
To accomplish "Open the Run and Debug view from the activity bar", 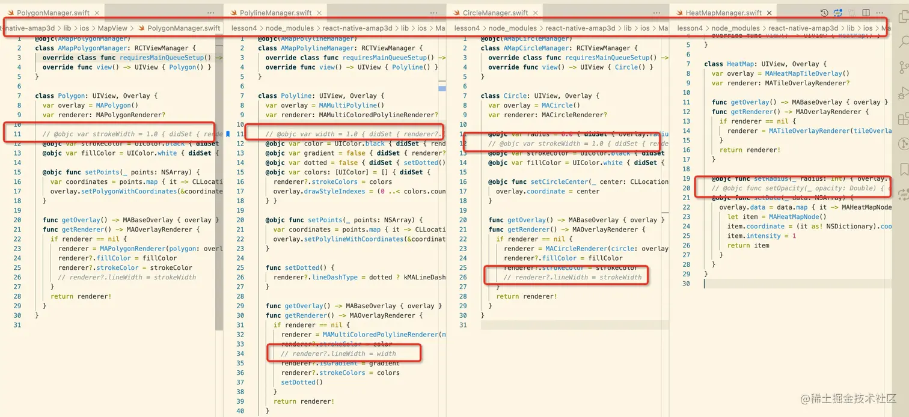I will (903, 93).
